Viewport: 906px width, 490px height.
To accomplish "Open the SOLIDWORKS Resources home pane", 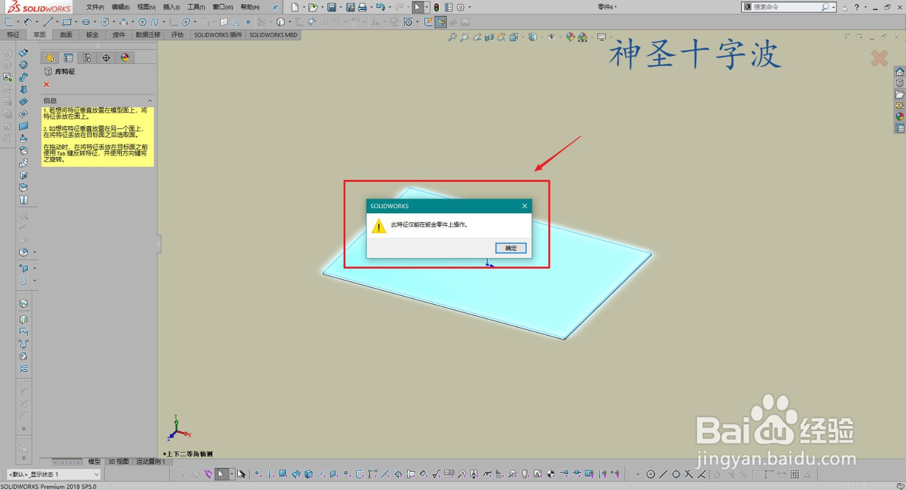I will (x=900, y=72).
